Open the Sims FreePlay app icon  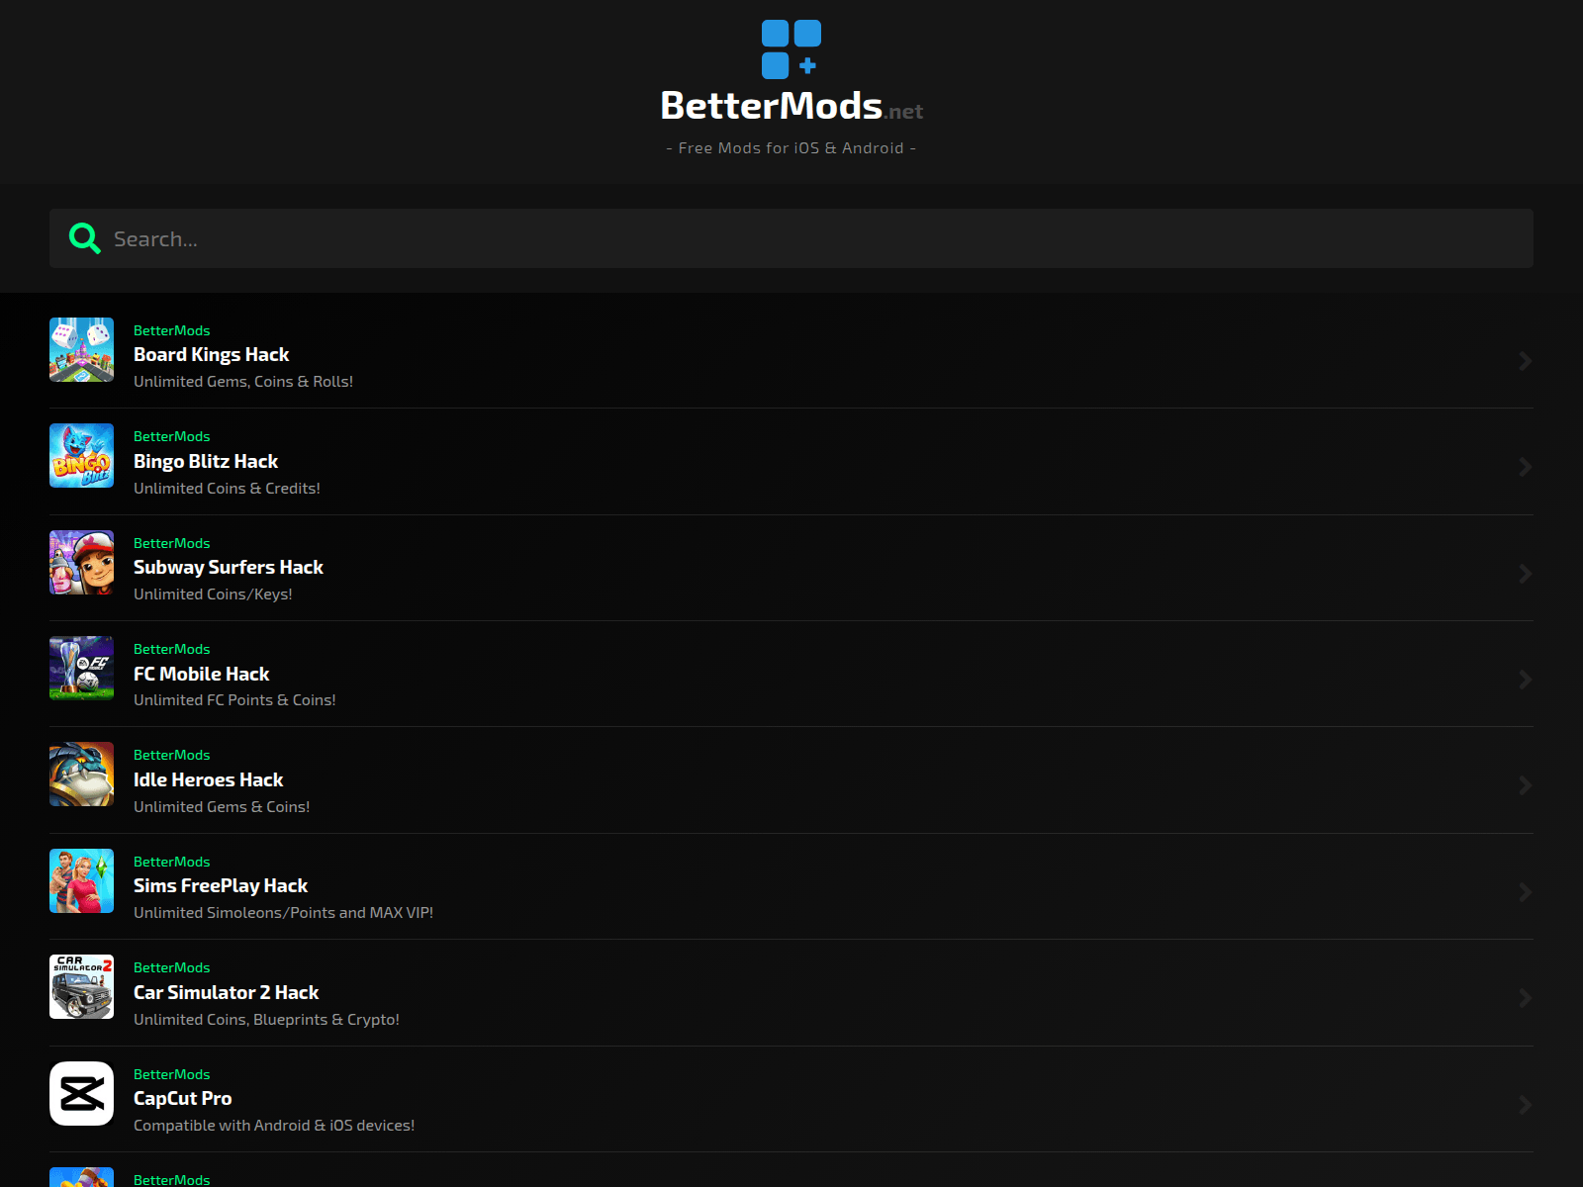coord(81,881)
